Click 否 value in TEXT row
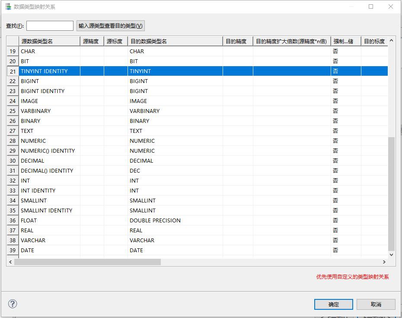This screenshot has height=318, width=402. click(x=335, y=131)
